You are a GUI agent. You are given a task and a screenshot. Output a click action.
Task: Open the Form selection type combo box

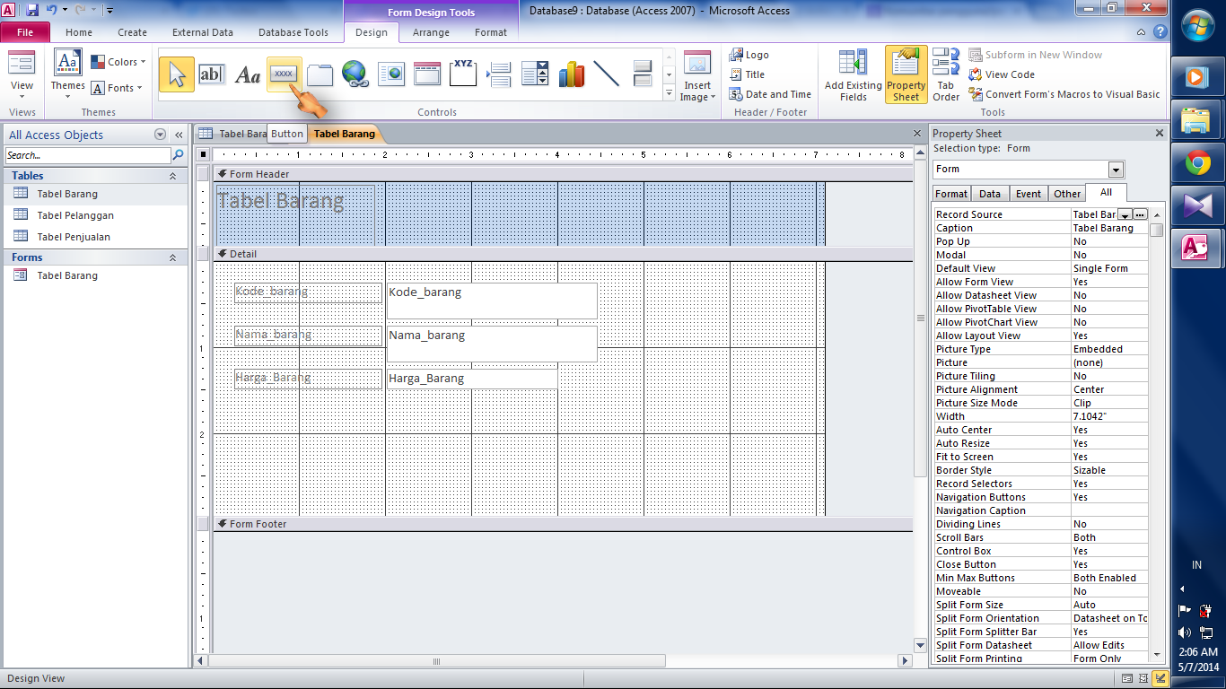[1028, 170]
